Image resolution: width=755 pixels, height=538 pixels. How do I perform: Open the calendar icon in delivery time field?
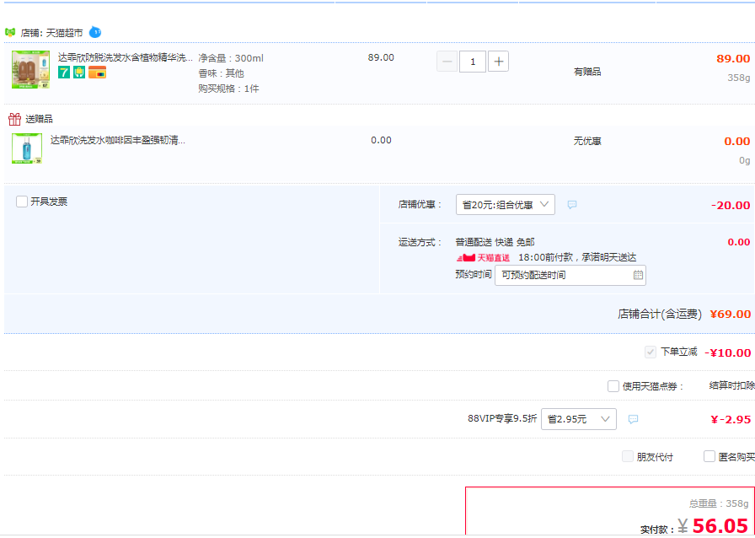638,275
